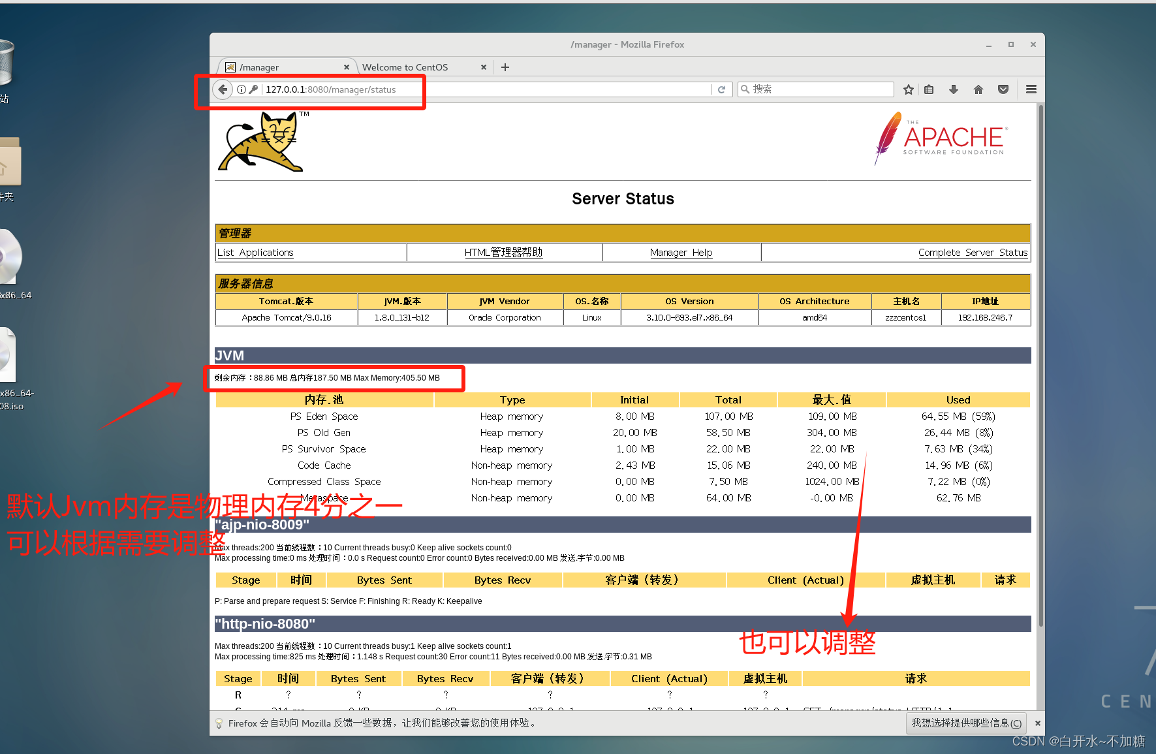Image resolution: width=1156 pixels, height=754 pixels.
Task: Focus the 搜索 search box
Action: pyautogui.click(x=816, y=89)
